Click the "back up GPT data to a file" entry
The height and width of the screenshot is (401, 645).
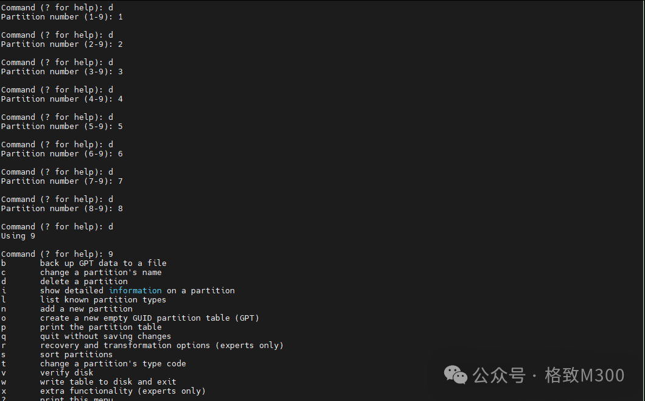coord(103,263)
